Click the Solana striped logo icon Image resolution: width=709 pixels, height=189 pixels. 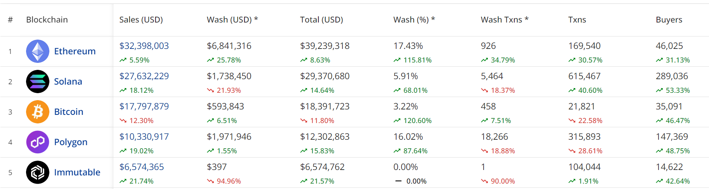[x=38, y=81]
